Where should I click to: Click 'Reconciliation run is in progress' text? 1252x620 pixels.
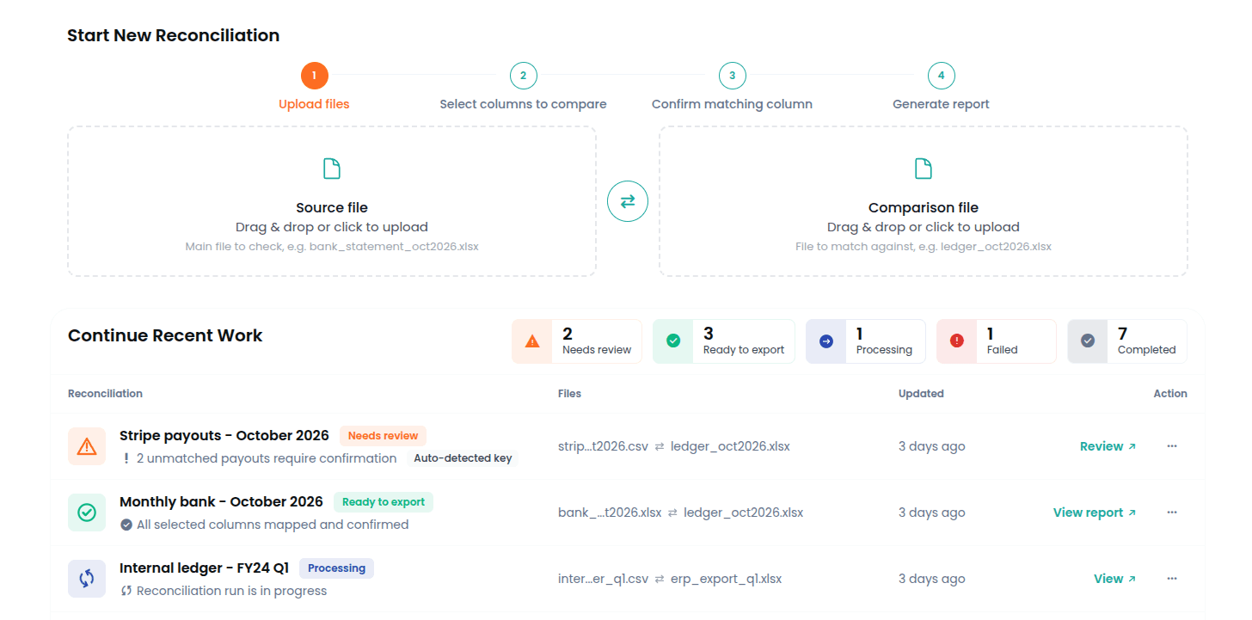point(231,591)
